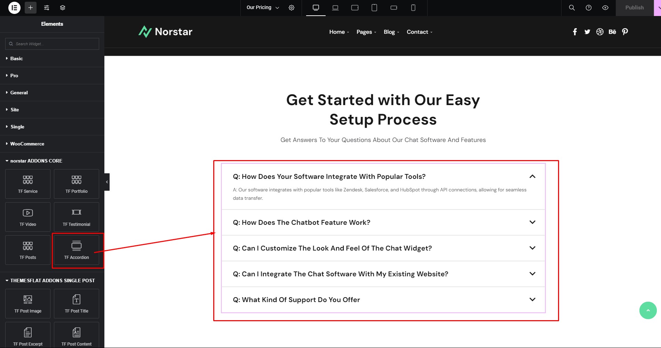Click the Publish button
The width and height of the screenshot is (661, 348).
(x=635, y=8)
